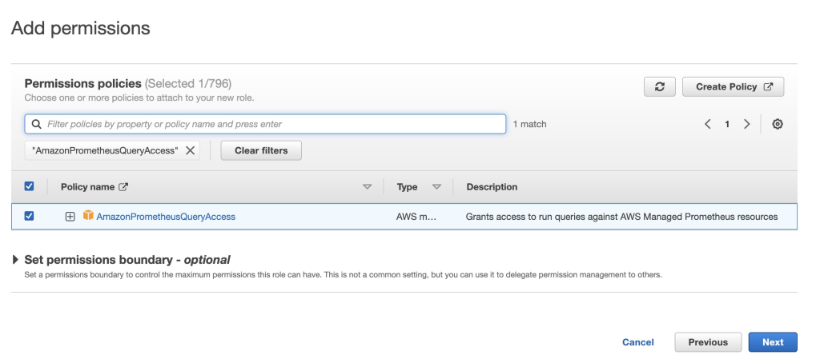Click the Description column header
This screenshot has width=820, height=359.
pos(492,187)
